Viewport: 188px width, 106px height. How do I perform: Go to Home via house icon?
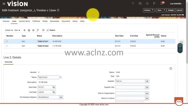coord(140,4)
